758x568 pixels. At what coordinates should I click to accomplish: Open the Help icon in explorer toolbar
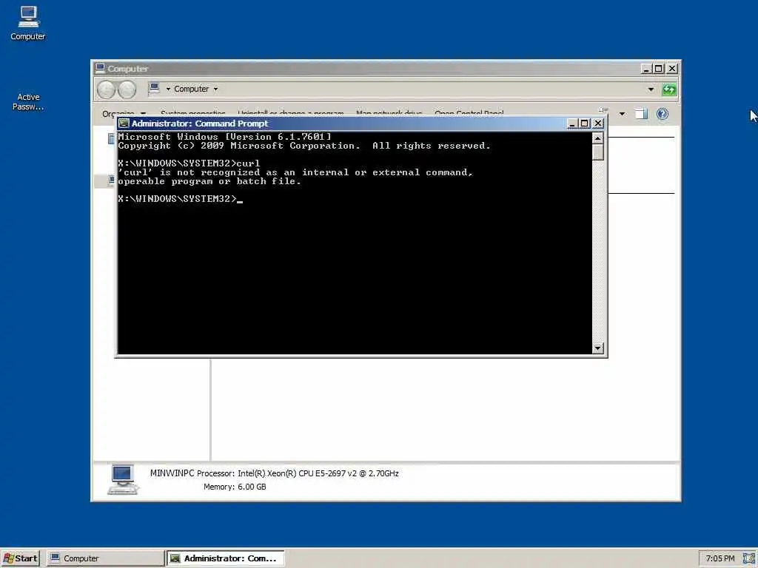tap(663, 114)
